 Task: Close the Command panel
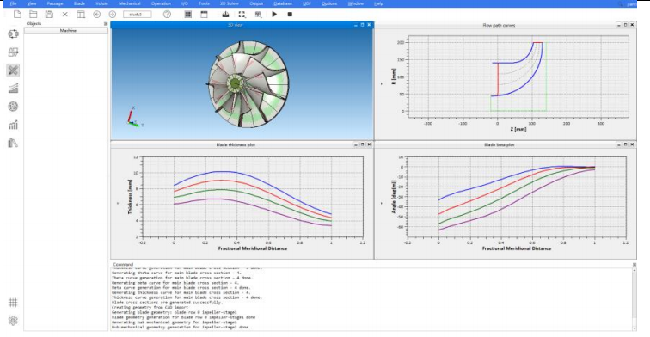pyautogui.click(x=635, y=265)
